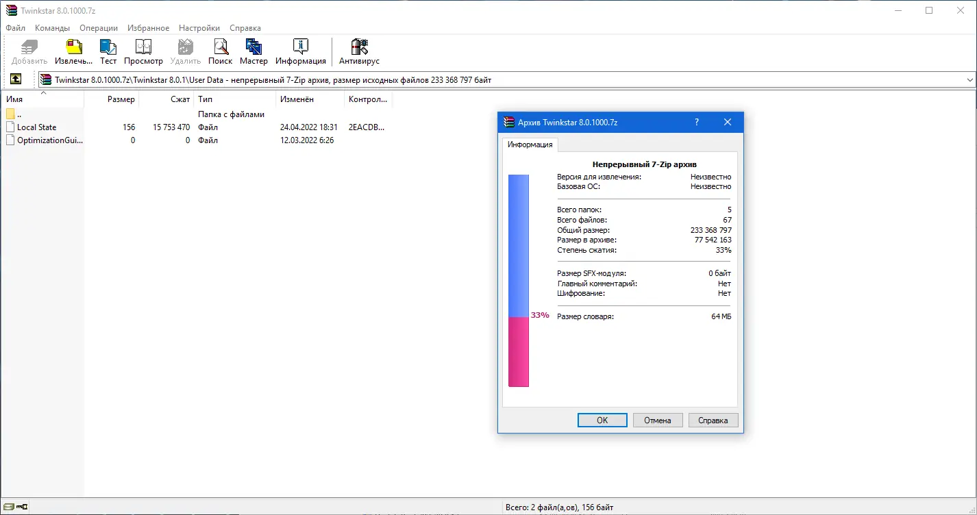Launch the Мастер wizard
977x515 pixels.
[x=253, y=50]
